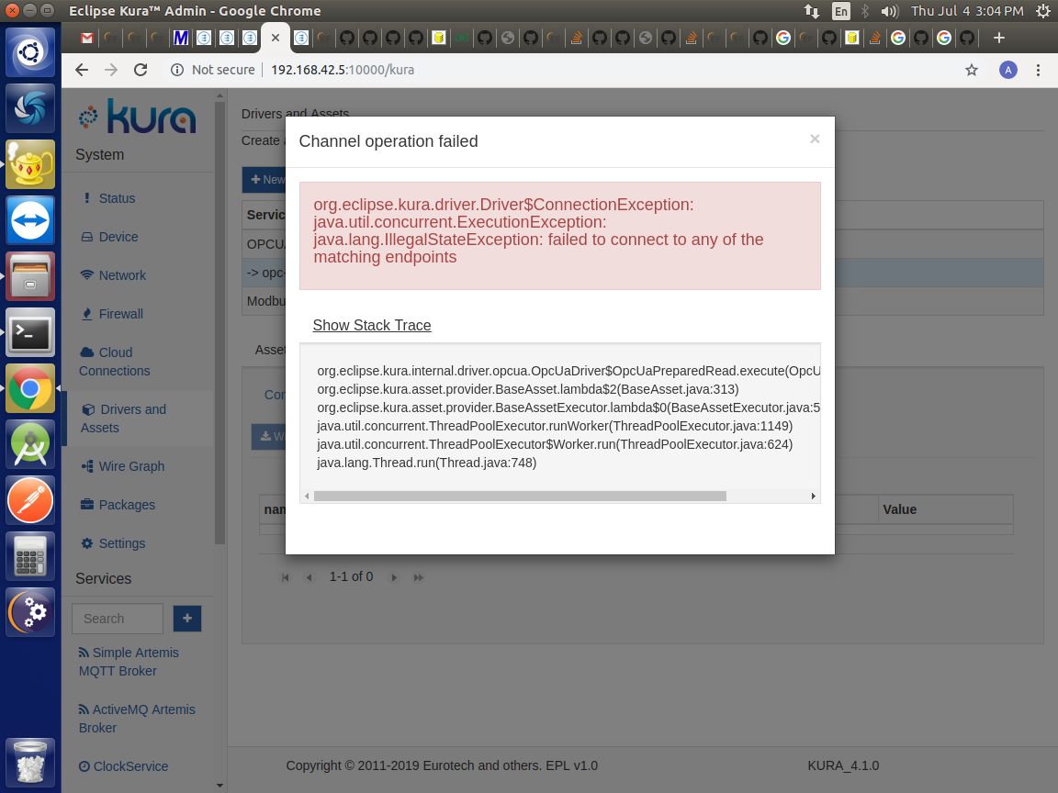Click the clock showing Thu Jul 4
The height and width of the screenshot is (793, 1058).
[x=967, y=11]
